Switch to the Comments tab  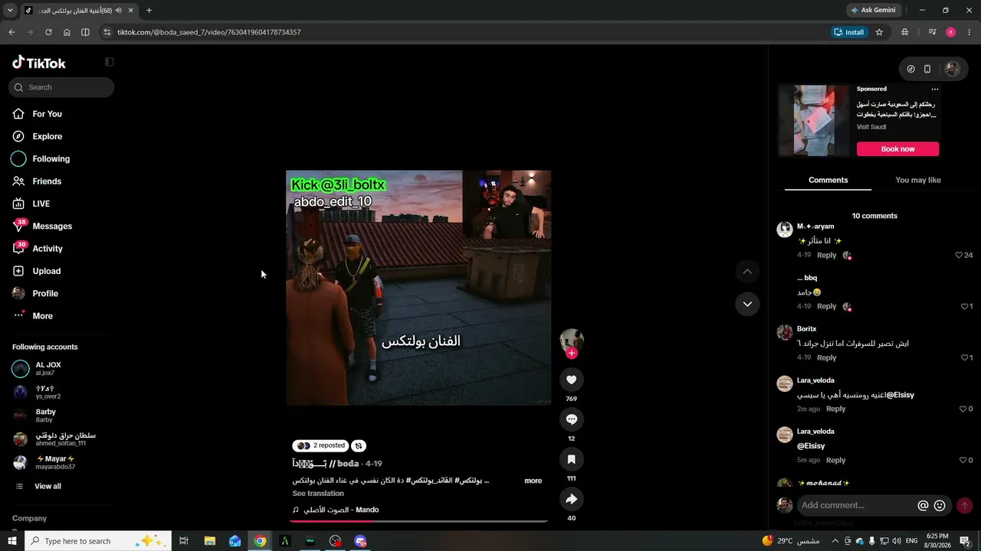coord(828,181)
